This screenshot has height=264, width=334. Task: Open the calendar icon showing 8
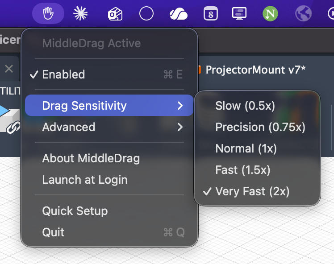[210, 14]
